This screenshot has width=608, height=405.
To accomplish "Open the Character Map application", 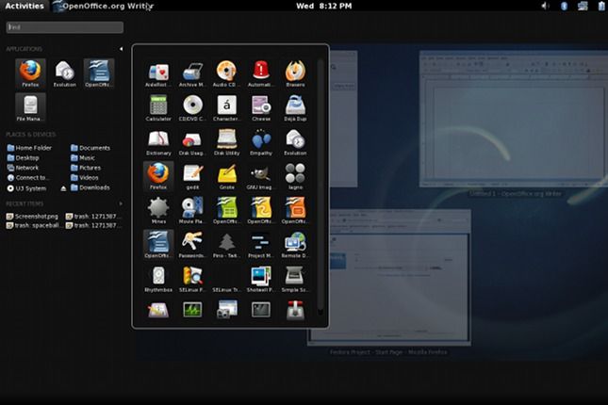I will tap(226, 108).
